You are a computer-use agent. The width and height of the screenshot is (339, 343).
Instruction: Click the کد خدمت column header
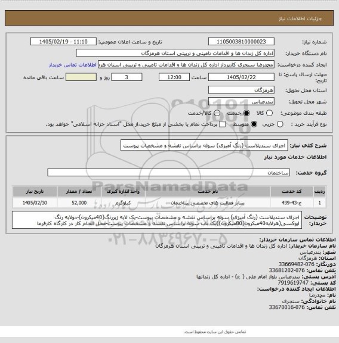[292, 192]
